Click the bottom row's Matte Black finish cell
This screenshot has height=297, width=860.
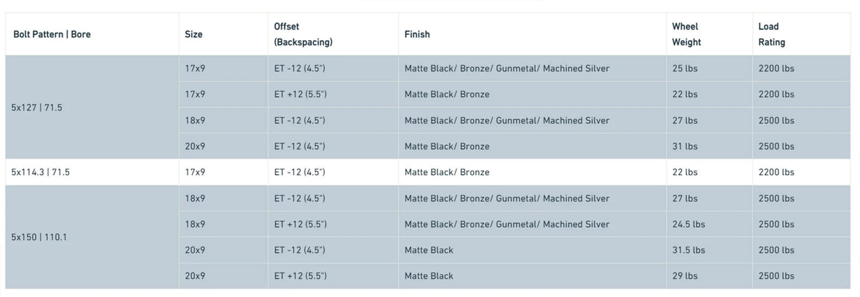[428, 276]
